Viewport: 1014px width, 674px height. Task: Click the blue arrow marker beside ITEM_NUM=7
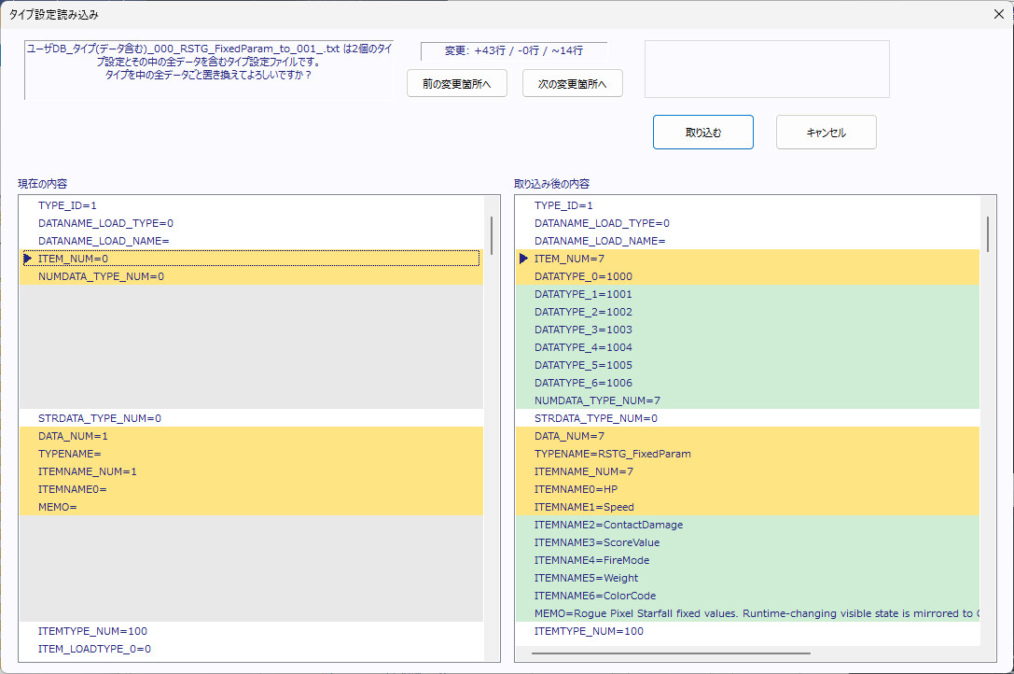click(x=524, y=259)
